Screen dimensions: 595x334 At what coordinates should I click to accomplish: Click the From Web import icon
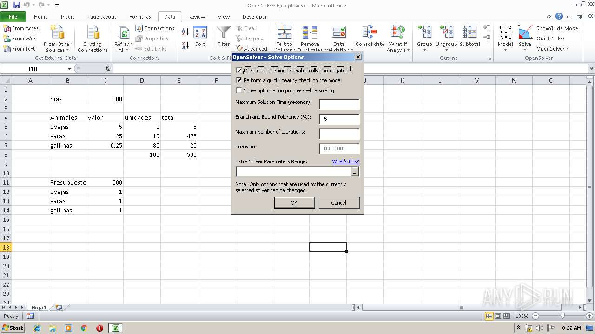pyautogui.click(x=7, y=39)
